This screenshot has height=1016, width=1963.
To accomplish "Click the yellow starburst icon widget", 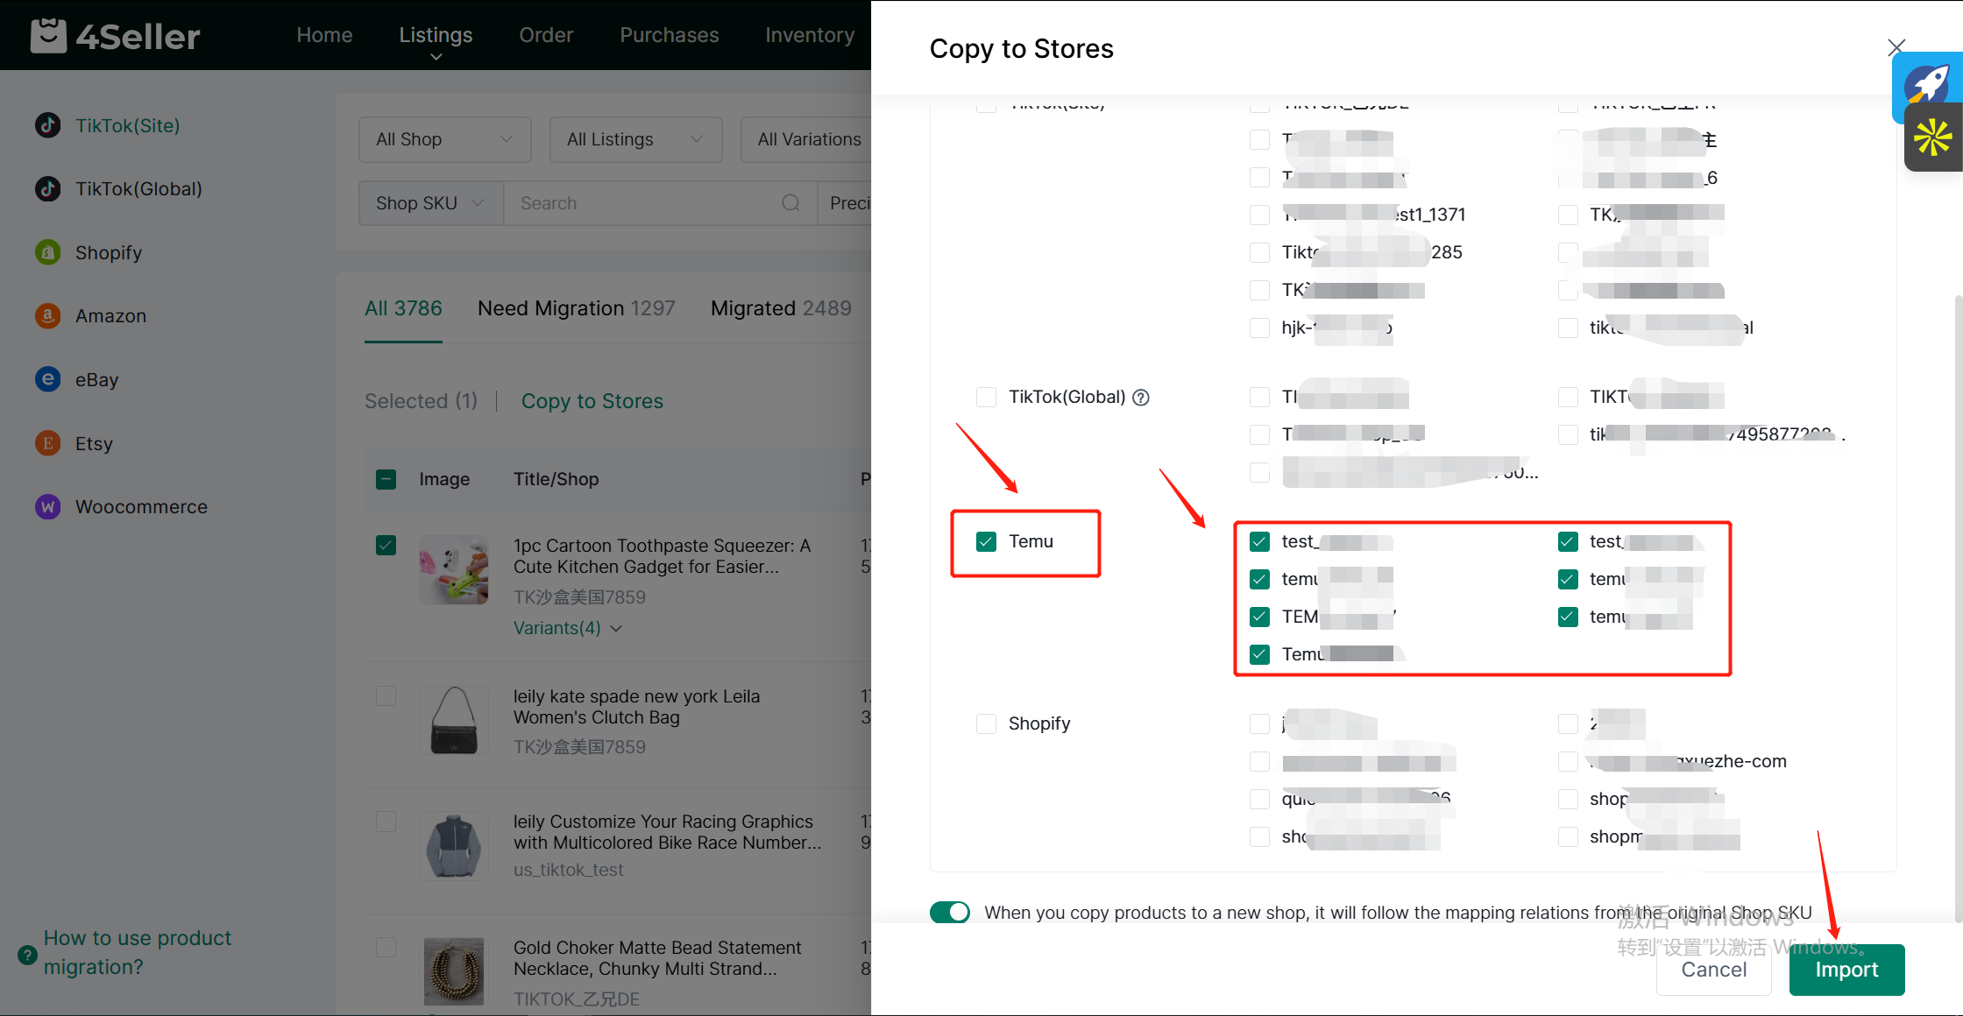I will (x=1932, y=138).
